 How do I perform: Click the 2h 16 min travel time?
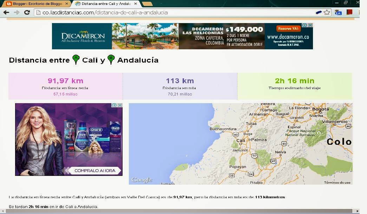point(295,81)
